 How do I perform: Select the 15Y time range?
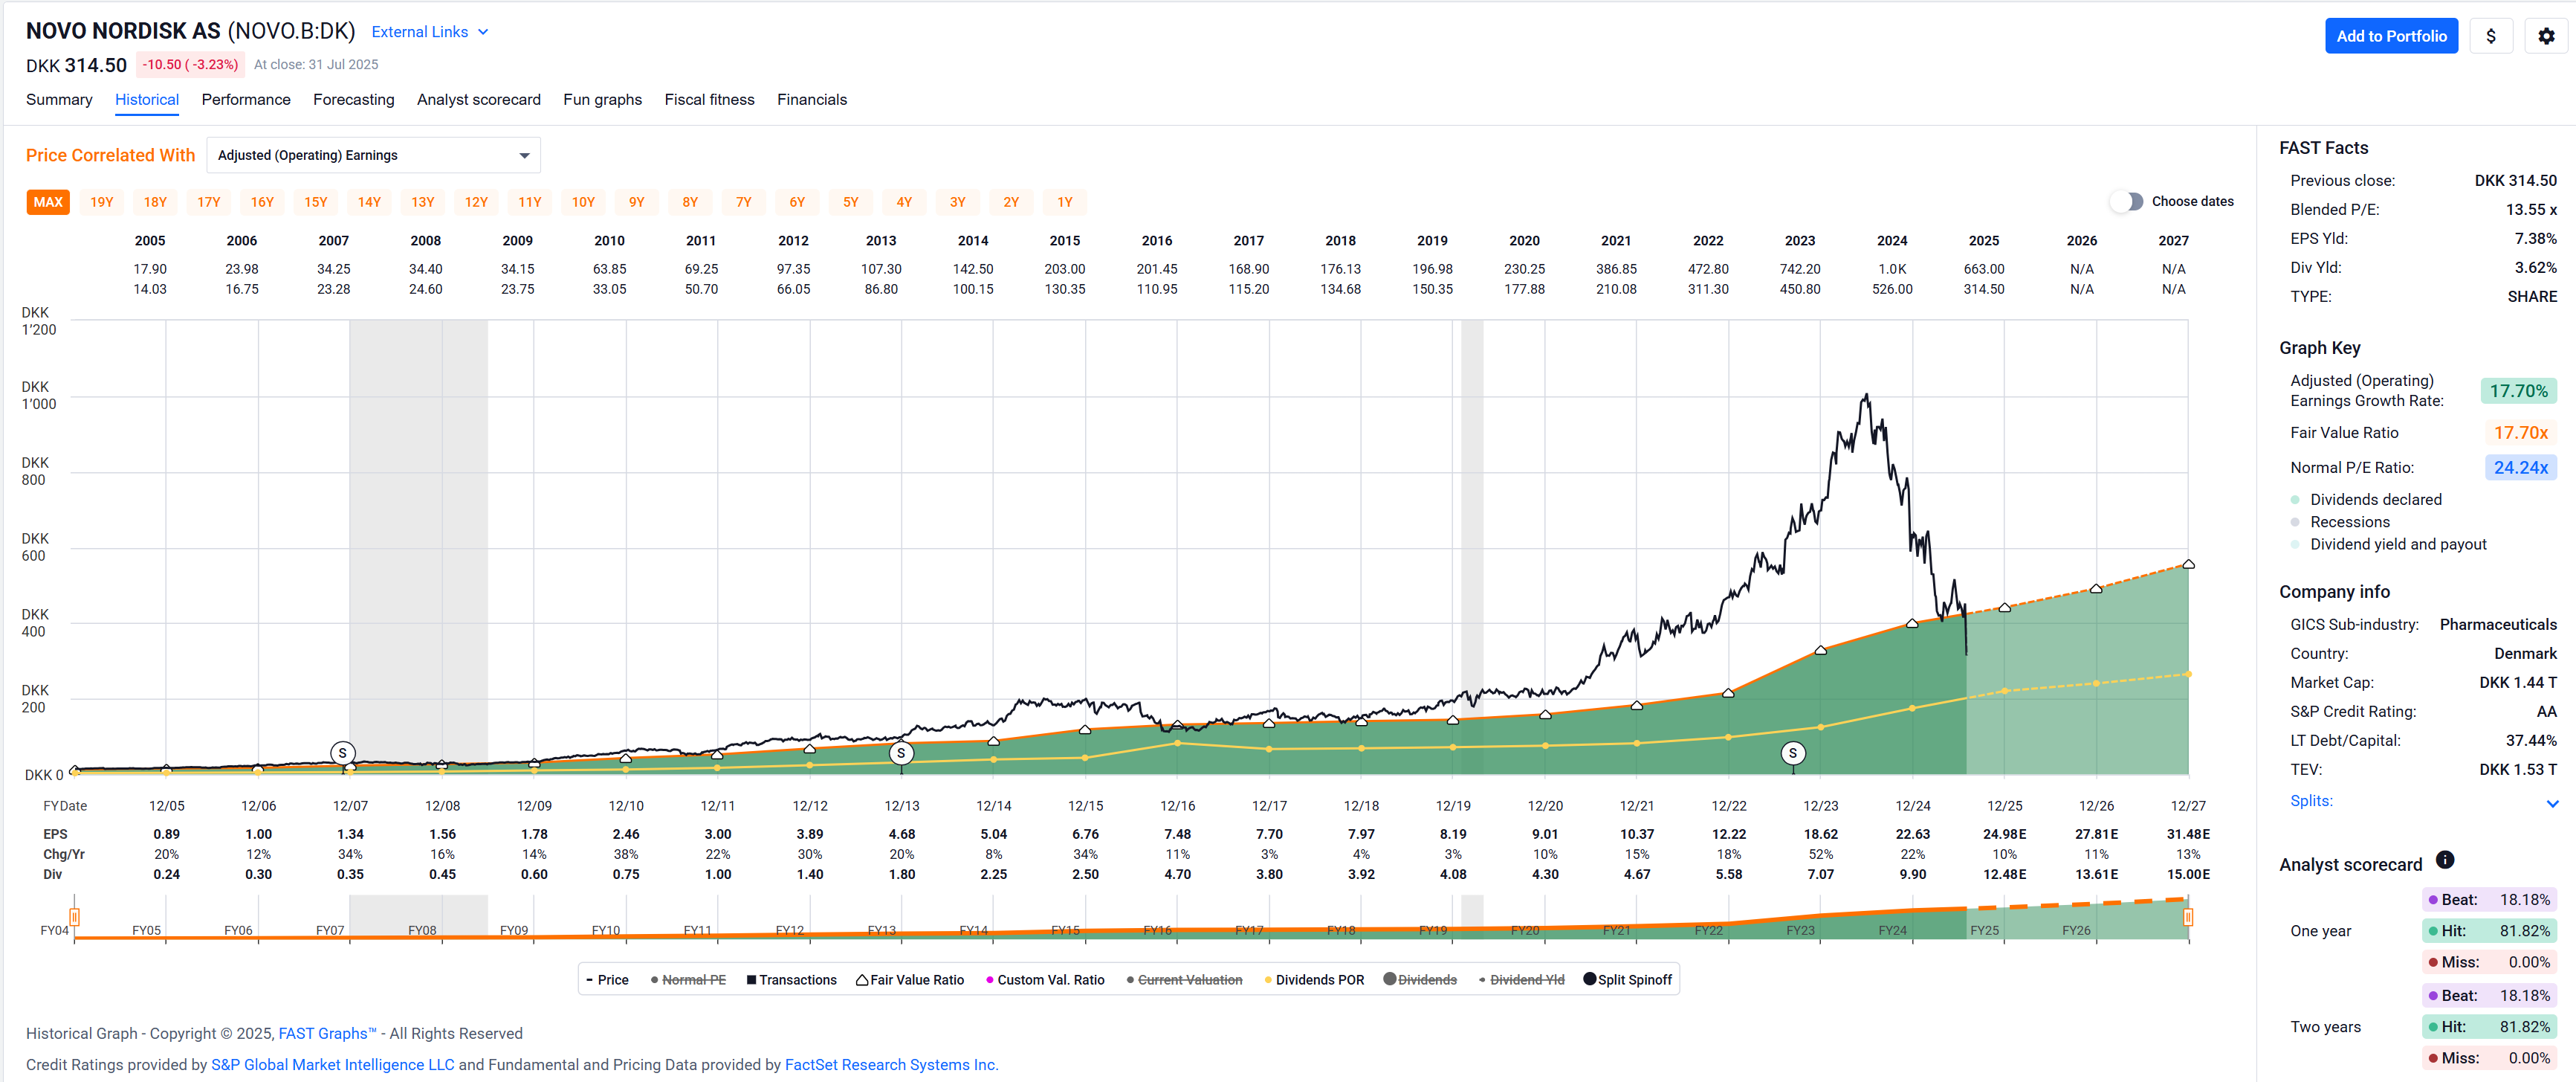pyautogui.click(x=316, y=202)
